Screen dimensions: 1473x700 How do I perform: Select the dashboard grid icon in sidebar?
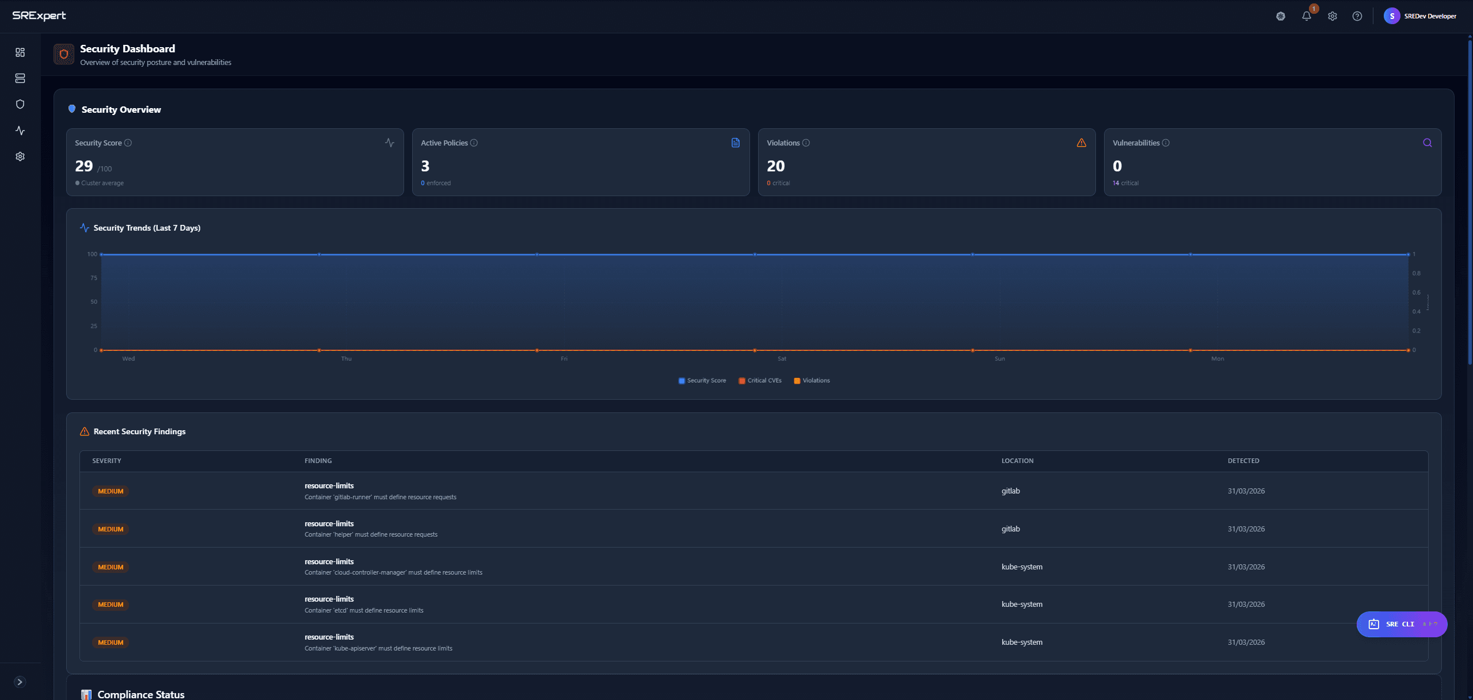tap(20, 52)
